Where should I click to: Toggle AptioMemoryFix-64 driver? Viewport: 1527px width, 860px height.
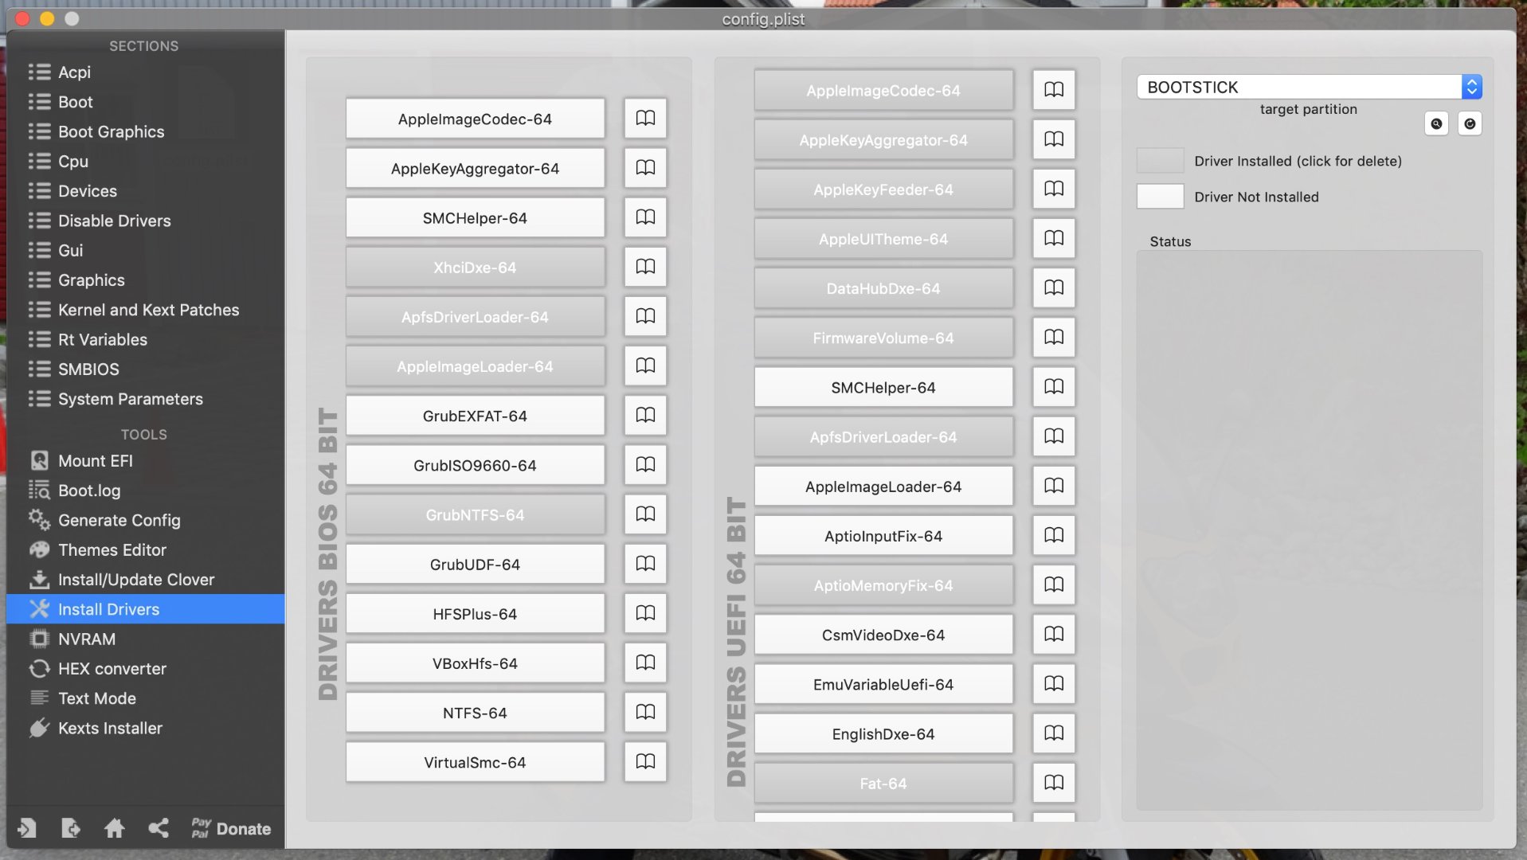883,585
